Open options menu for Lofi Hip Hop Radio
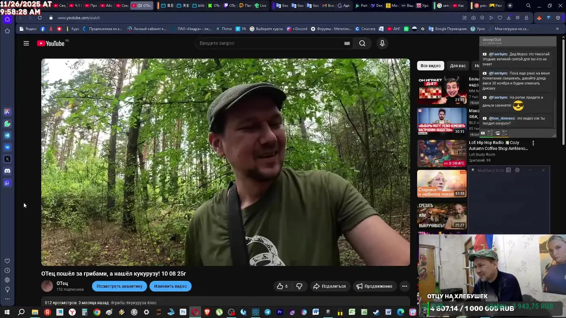Image resolution: width=566 pixels, height=318 pixels. point(533,143)
